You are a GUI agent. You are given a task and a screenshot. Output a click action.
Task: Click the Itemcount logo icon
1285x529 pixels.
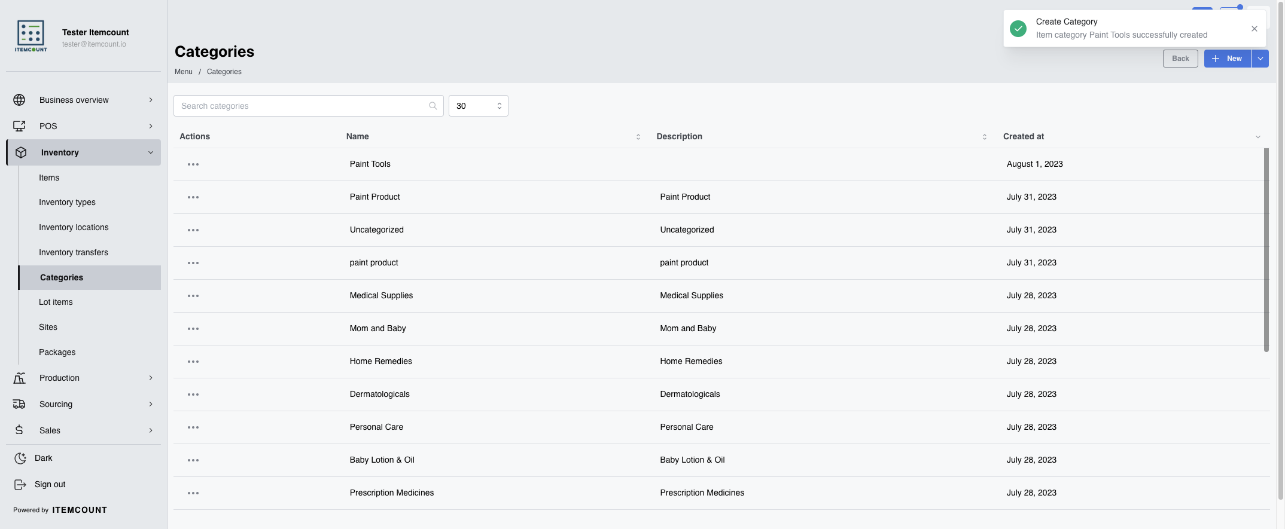pos(31,36)
